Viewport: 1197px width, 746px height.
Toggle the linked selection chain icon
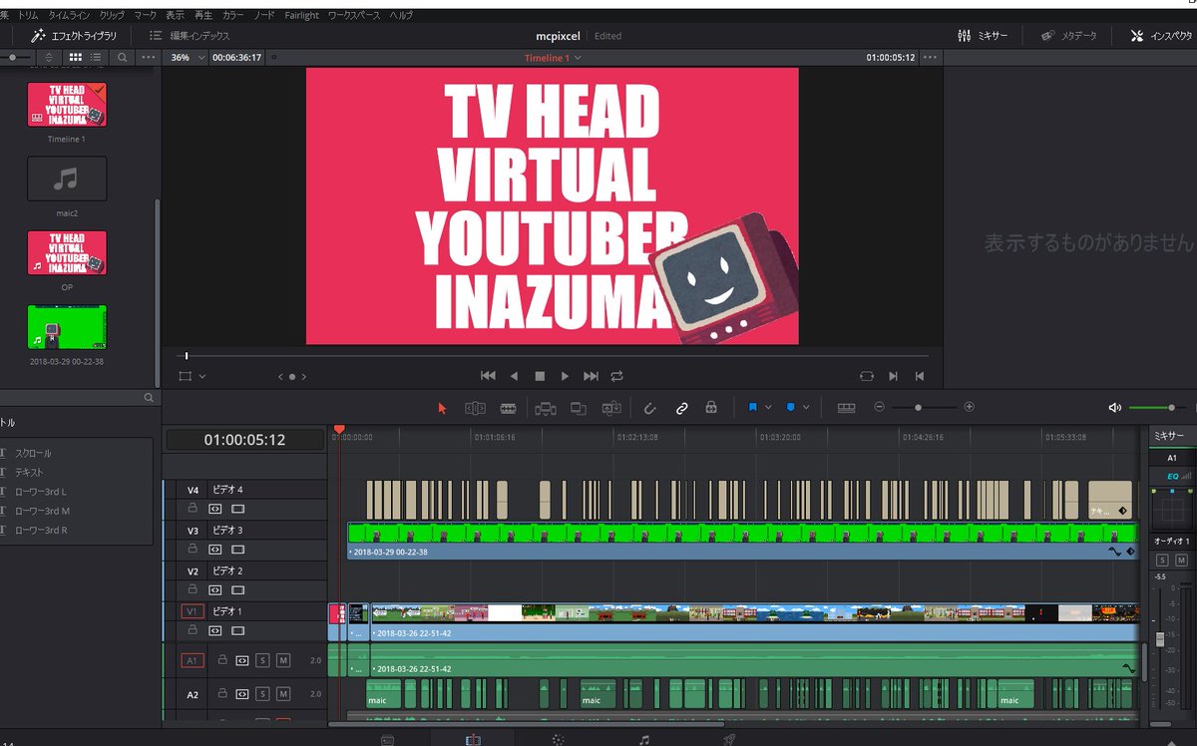pos(681,408)
